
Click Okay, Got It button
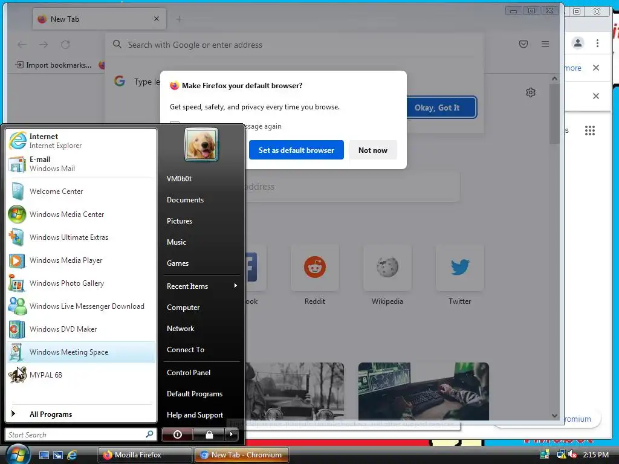coord(437,108)
